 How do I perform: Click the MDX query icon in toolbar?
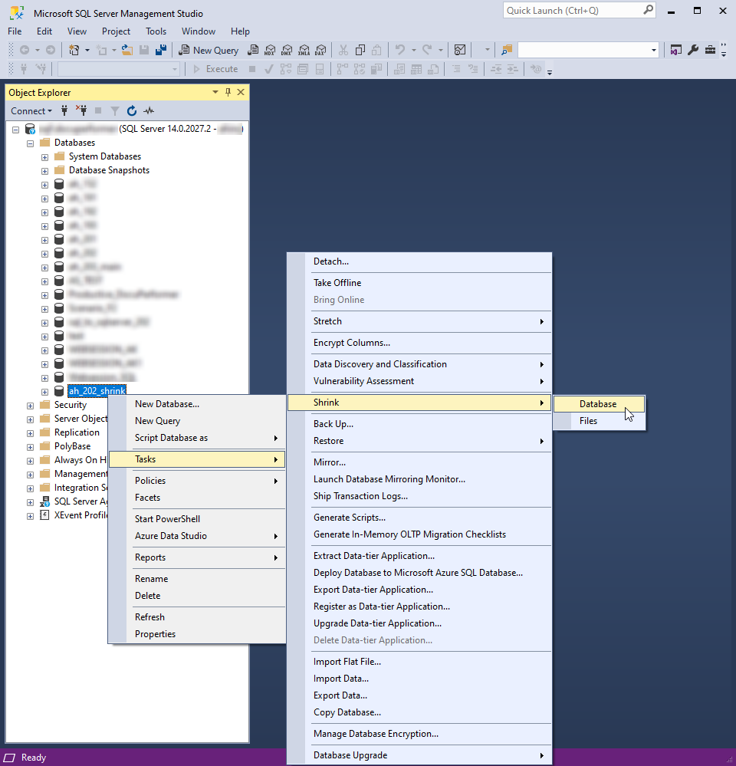[269, 50]
